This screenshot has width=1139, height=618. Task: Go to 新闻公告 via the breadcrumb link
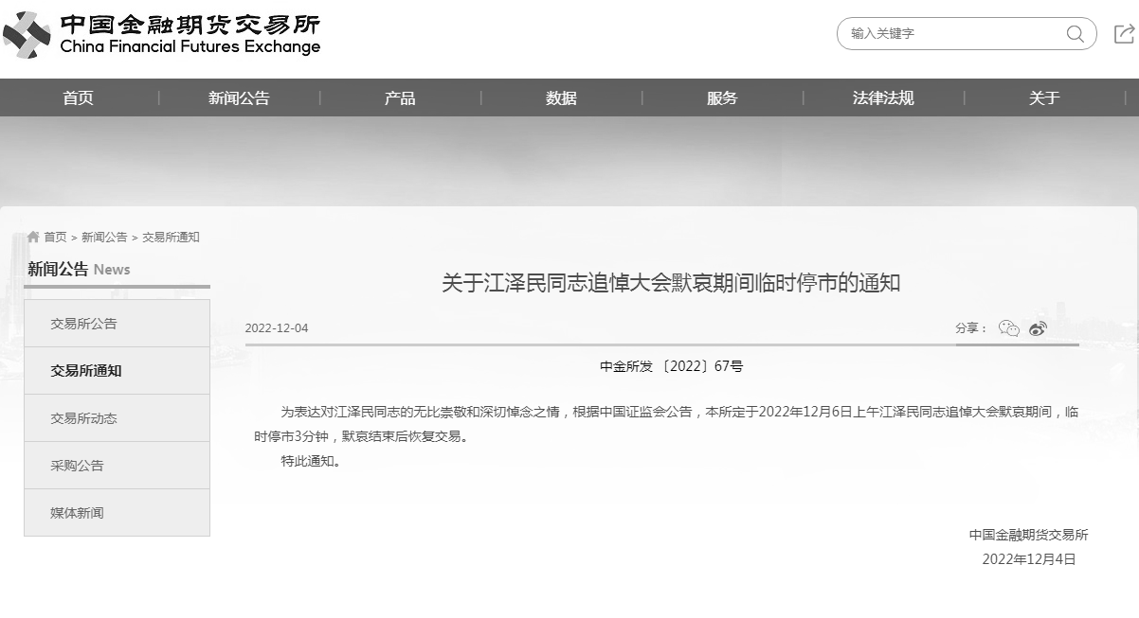104,238
